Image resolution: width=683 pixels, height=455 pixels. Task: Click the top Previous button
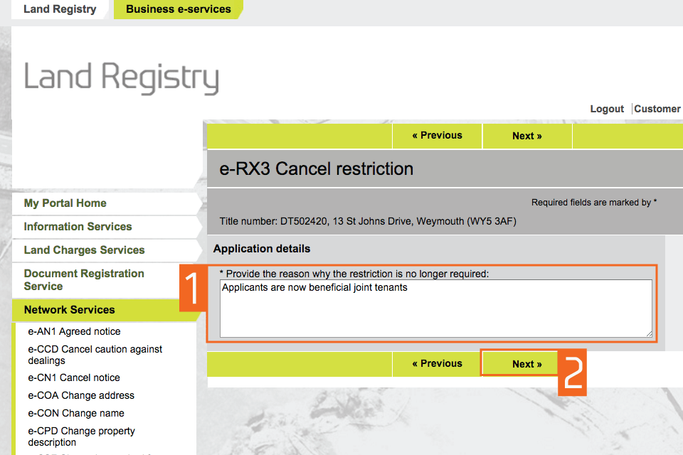coord(437,136)
